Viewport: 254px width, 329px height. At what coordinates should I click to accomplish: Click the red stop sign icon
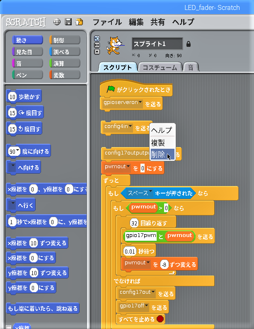click(x=160, y=319)
